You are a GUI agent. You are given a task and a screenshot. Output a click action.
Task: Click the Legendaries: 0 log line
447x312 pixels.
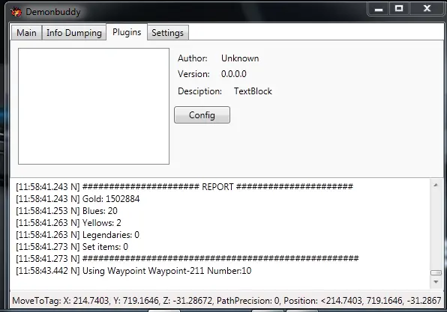point(77,235)
